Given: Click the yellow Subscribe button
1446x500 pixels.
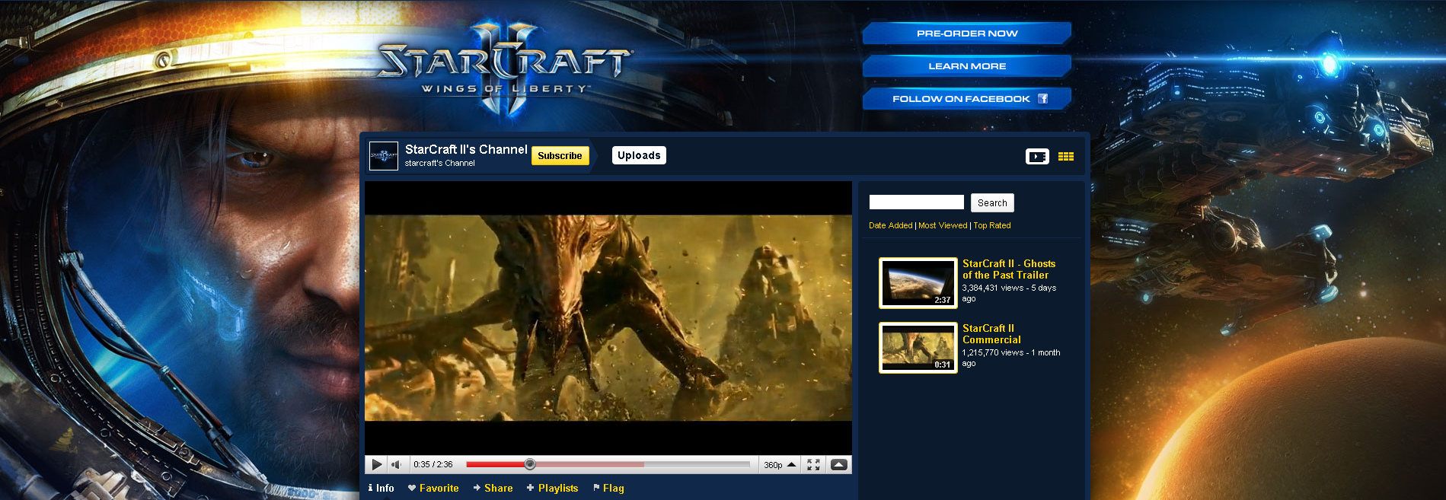Looking at the screenshot, I should tap(560, 155).
